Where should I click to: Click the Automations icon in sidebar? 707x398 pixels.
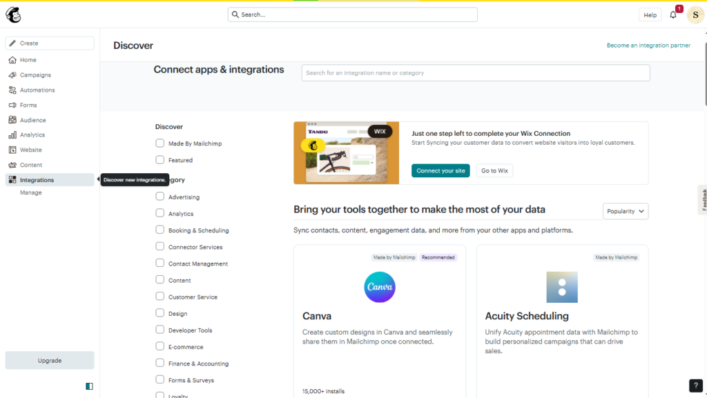(x=12, y=90)
